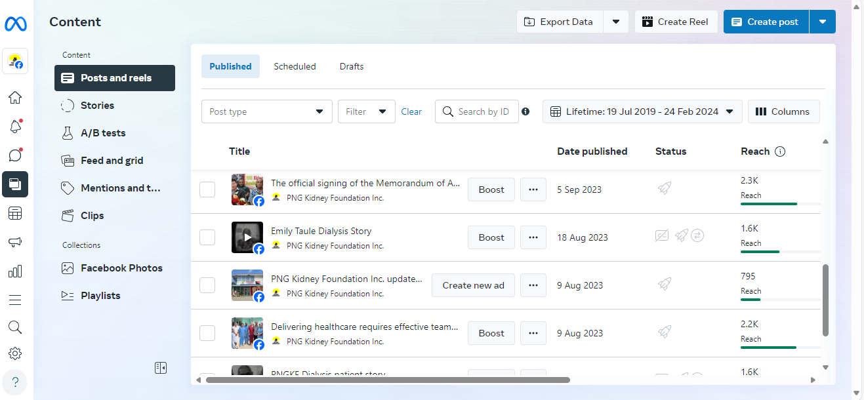Click the table's vertical scrollbar thumb
Image resolution: width=864 pixels, height=400 pixels.
[825, 300]
